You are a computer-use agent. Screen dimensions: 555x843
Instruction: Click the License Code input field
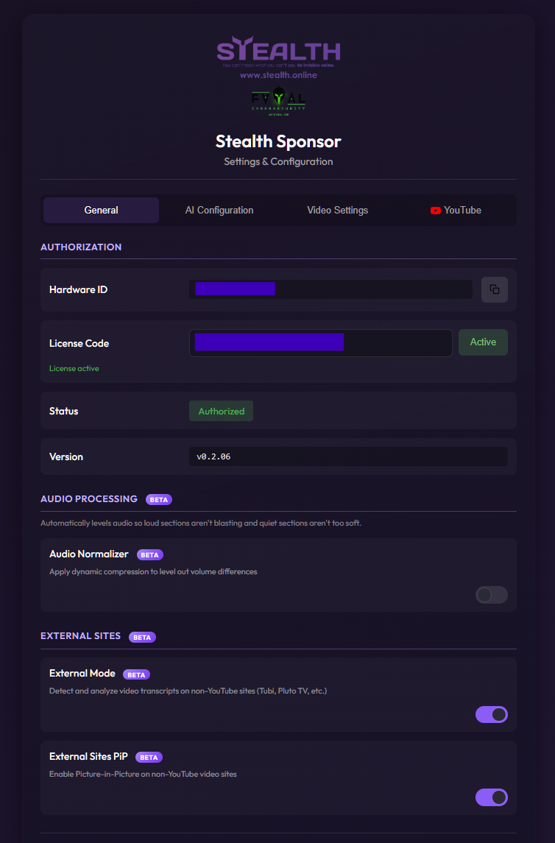[x=320, y=343]
